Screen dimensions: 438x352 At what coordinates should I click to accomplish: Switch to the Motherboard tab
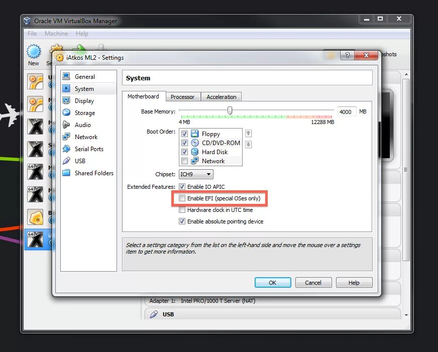(x=143, y=96)
